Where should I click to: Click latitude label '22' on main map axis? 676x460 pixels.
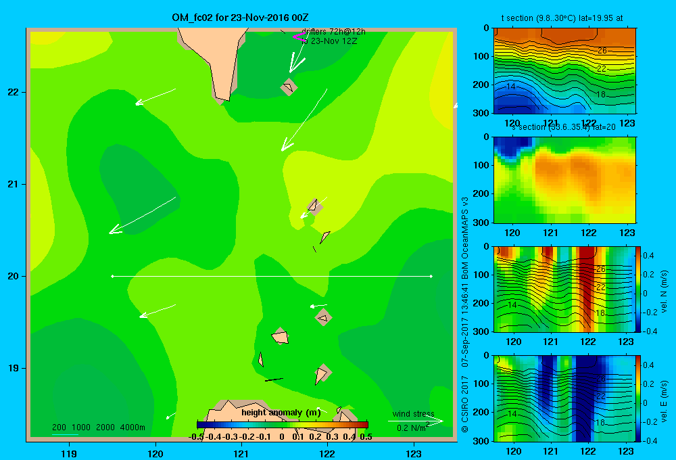point(14,92)
